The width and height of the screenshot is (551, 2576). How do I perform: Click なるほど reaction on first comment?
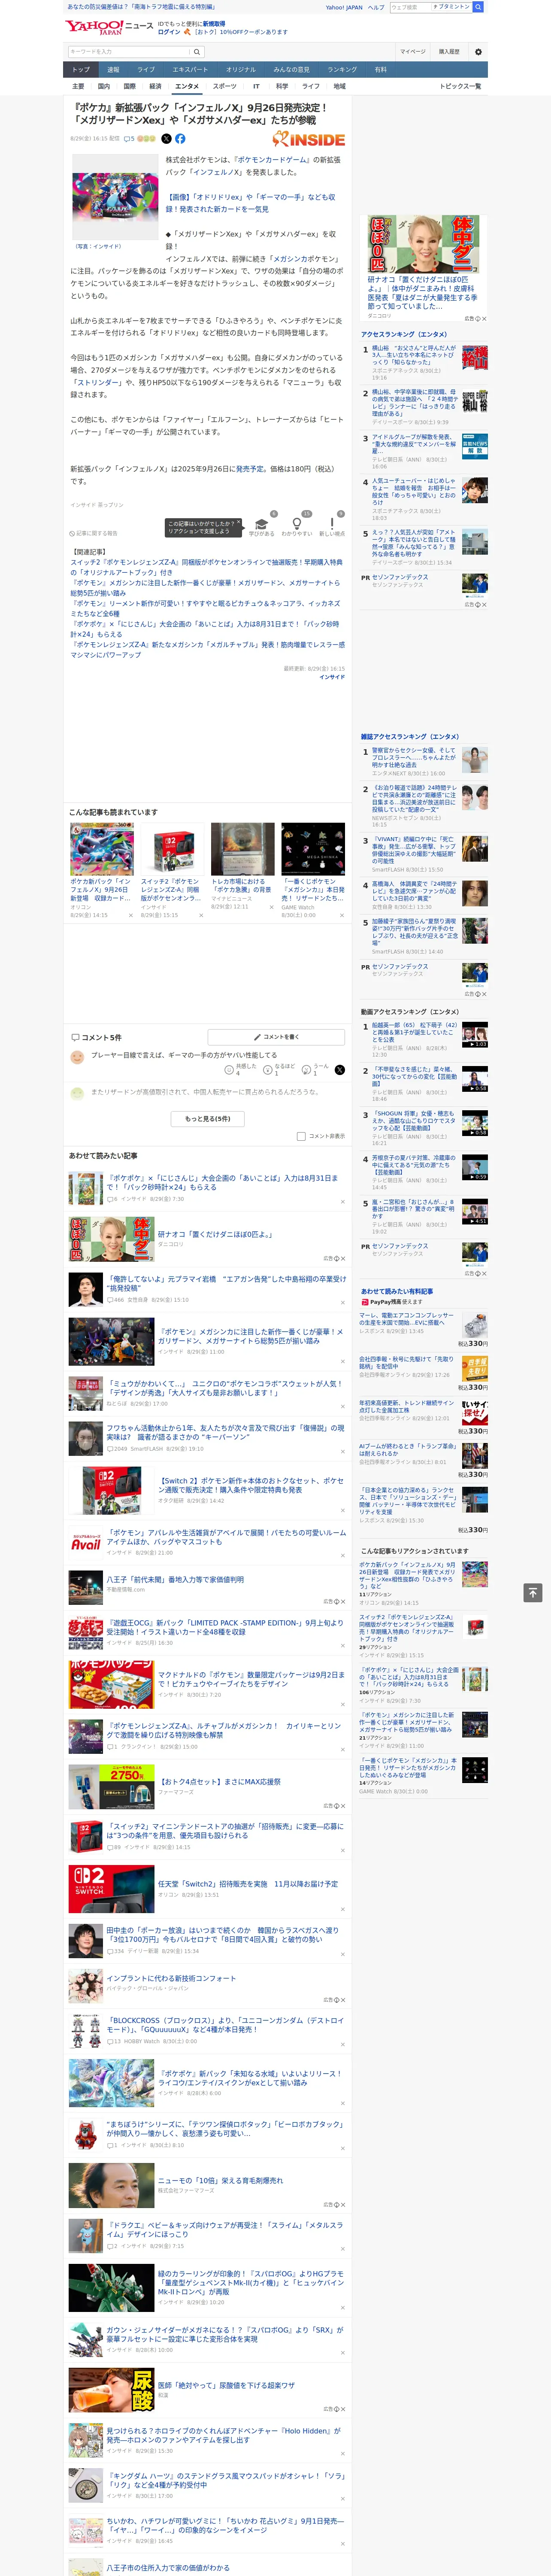[x=279, y=1070]
